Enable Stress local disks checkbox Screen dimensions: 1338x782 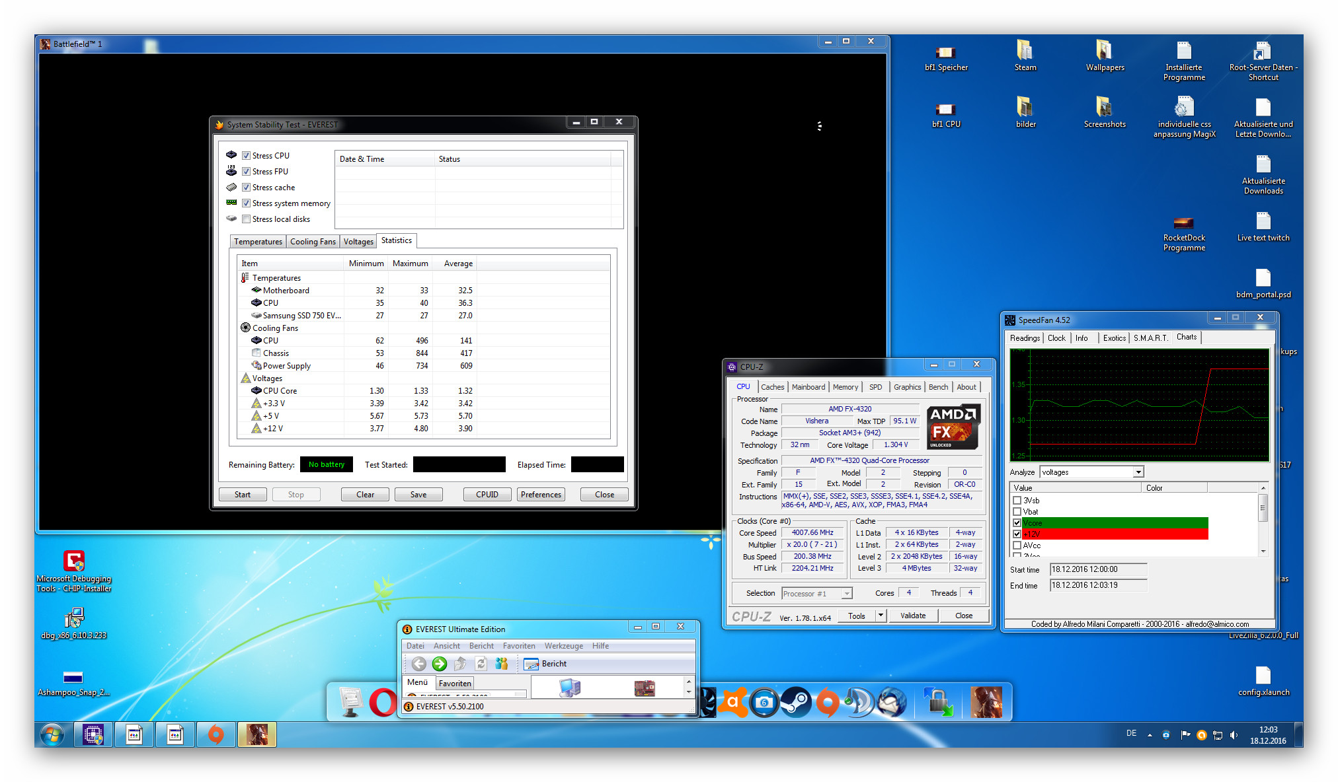(246, 219)
